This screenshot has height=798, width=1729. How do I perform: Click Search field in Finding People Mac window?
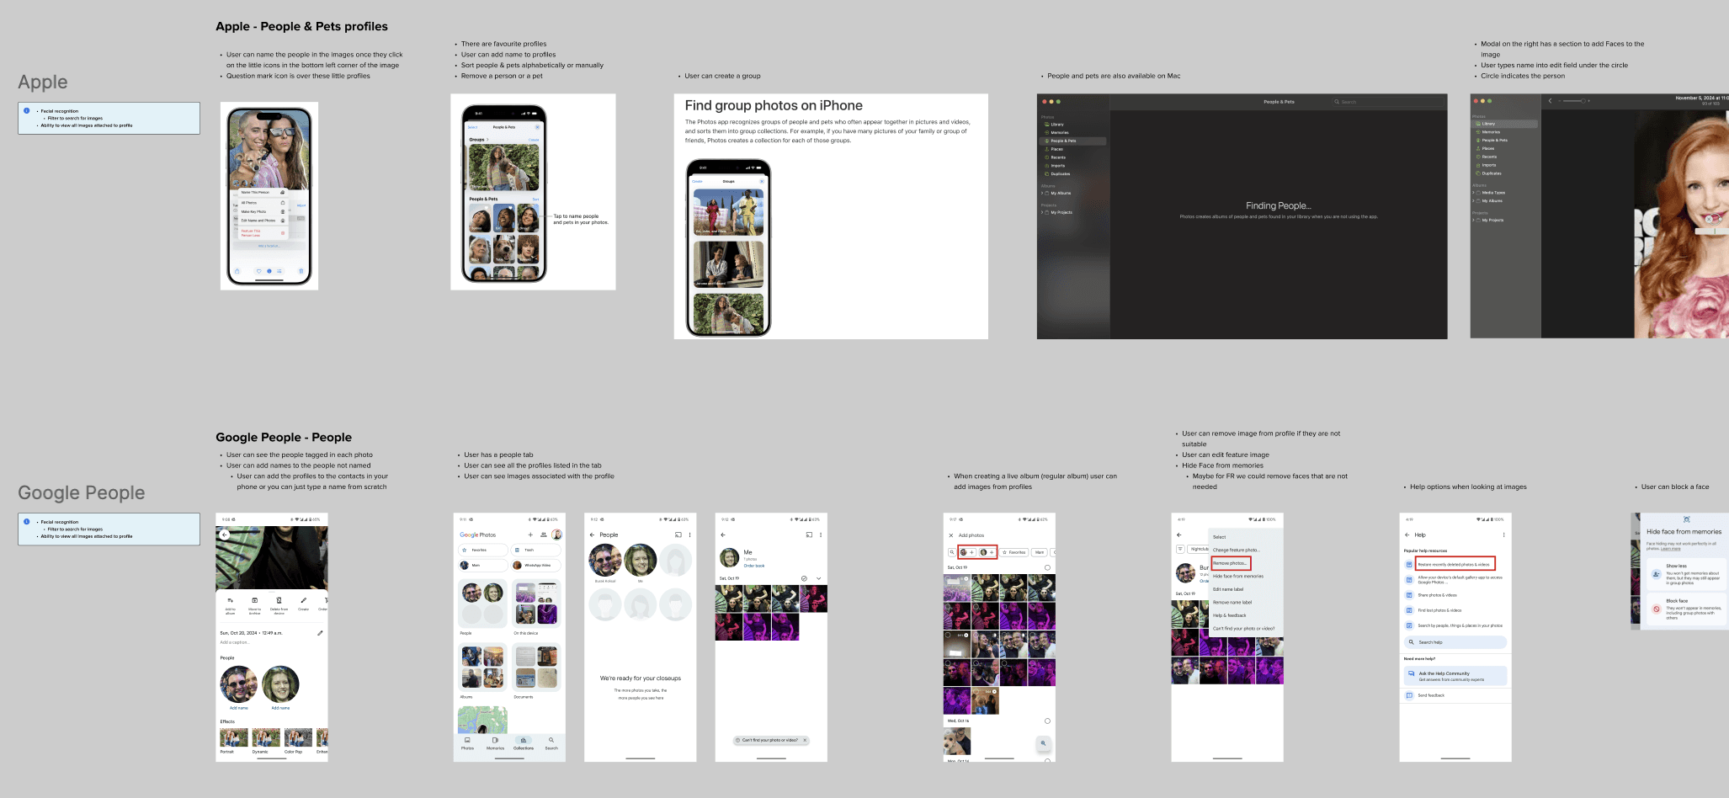[1387, 102]
